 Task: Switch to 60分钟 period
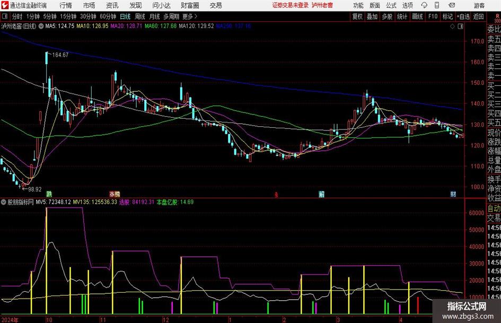(x=108, y=16)
